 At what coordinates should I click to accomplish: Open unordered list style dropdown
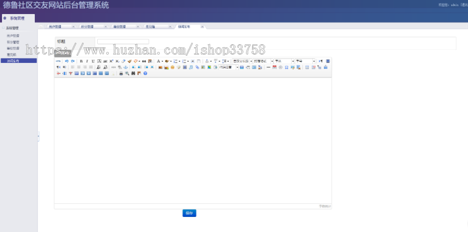(x=188, y=61)
